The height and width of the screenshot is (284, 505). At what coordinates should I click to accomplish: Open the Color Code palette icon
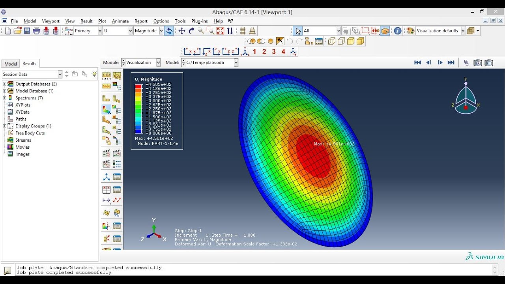coord(410,31)
